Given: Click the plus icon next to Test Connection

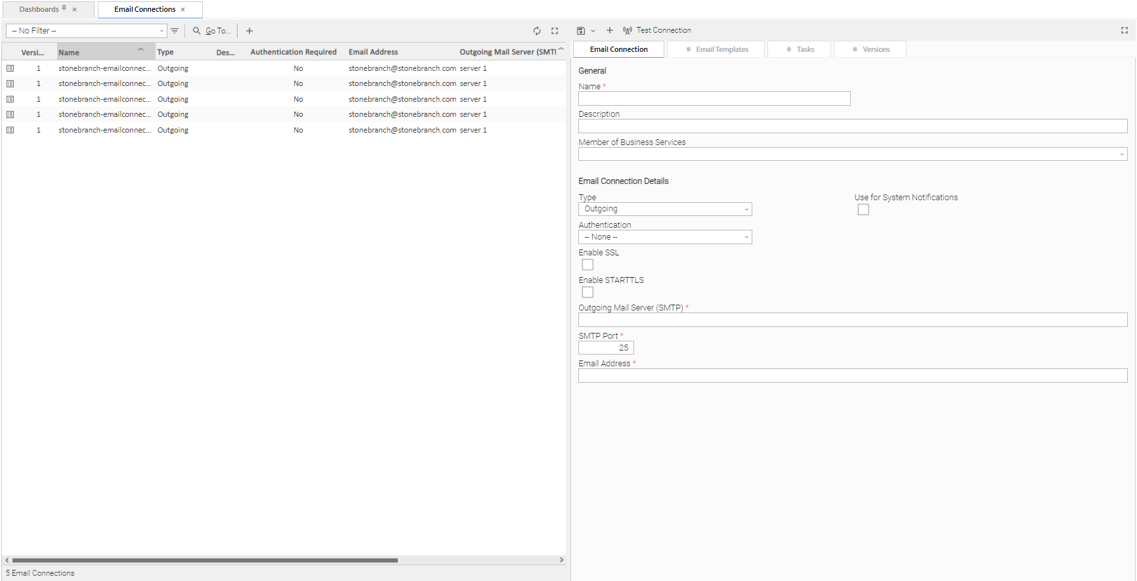Looking at the screenshot, I should (610, 30).
